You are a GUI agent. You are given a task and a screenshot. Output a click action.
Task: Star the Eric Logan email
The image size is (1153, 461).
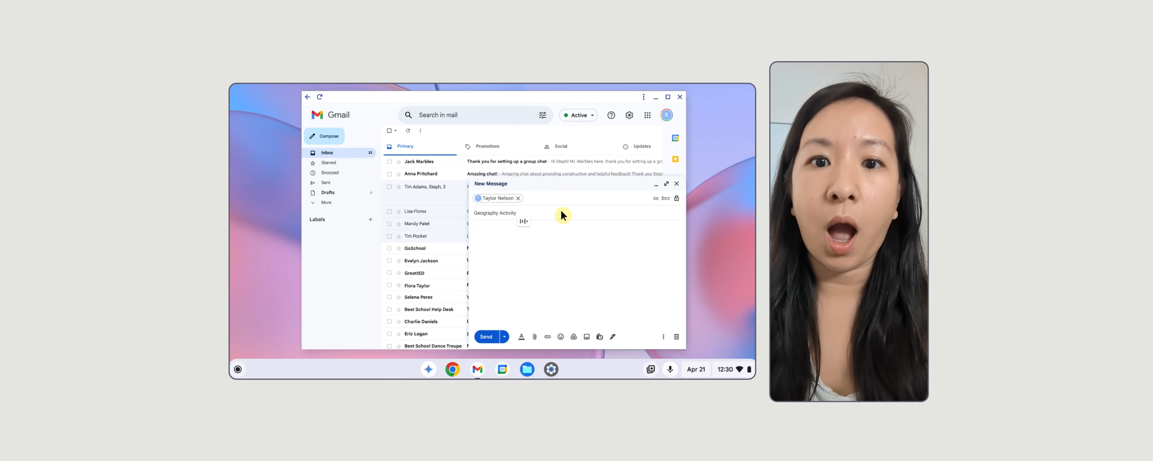pyautogui.click(x=399, y=334)
